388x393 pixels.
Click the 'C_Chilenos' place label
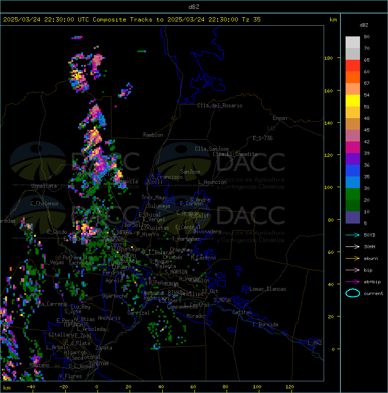[44, 204]
